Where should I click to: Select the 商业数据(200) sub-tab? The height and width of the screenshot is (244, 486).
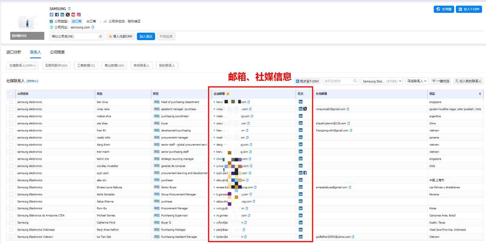click(x=114, y=65)
